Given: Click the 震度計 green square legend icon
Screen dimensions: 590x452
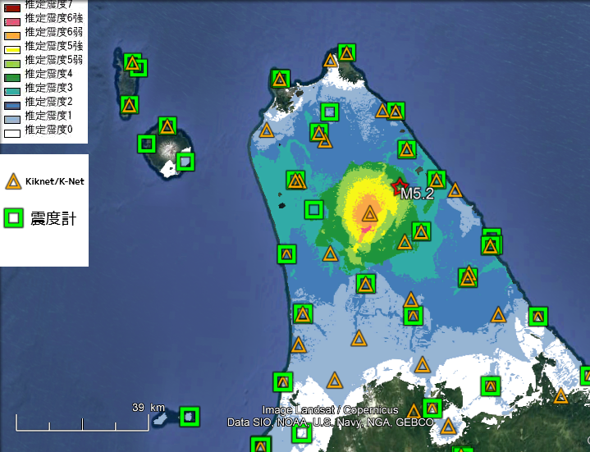Looking at the screenshot, I should click(14, 217).
